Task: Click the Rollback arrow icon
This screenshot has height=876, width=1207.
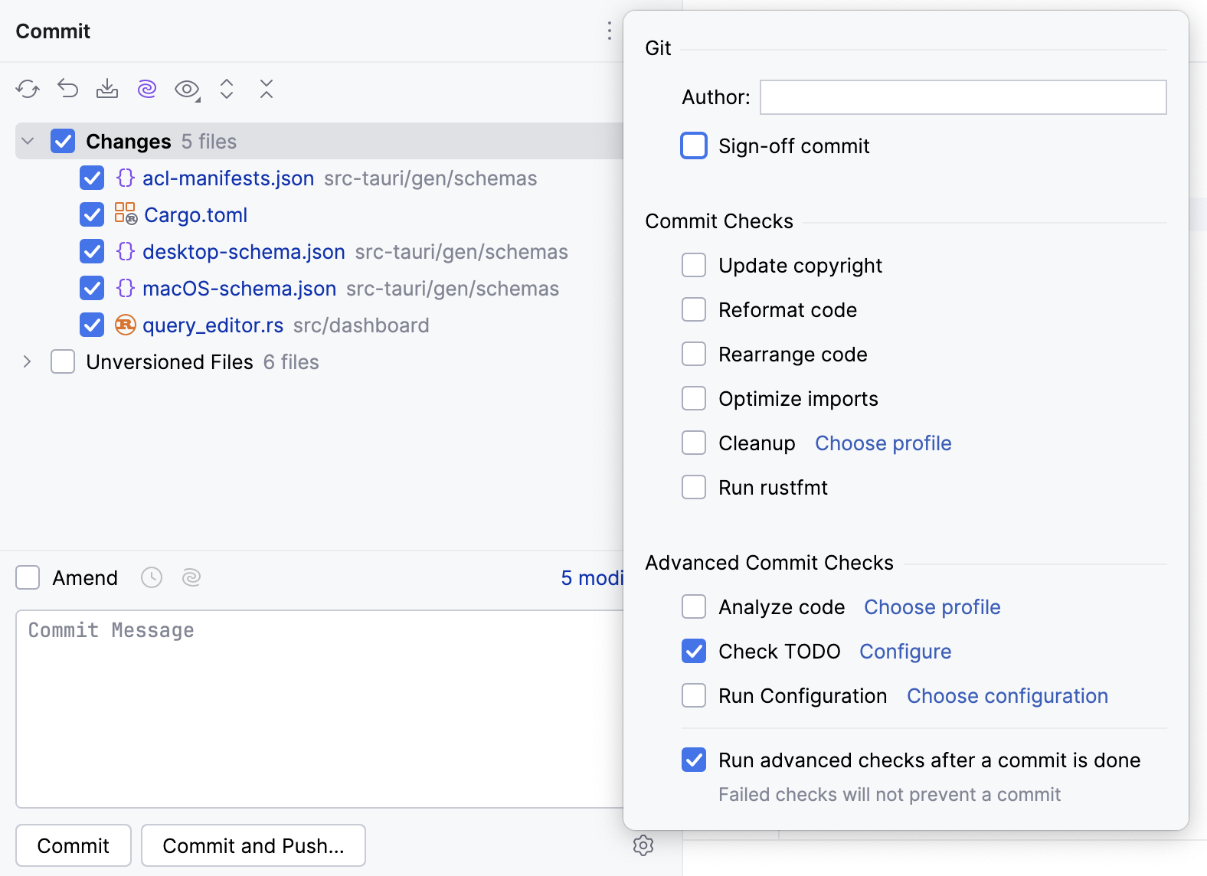Action: [68, 90]
